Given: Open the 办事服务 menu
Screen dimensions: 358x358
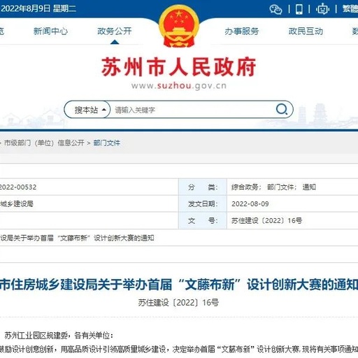Looking at the screenshot, I should [x=242, y=31].
